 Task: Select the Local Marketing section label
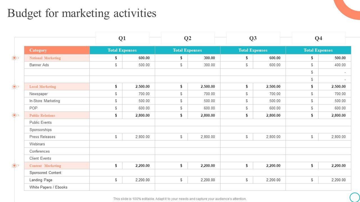point(43,87)
